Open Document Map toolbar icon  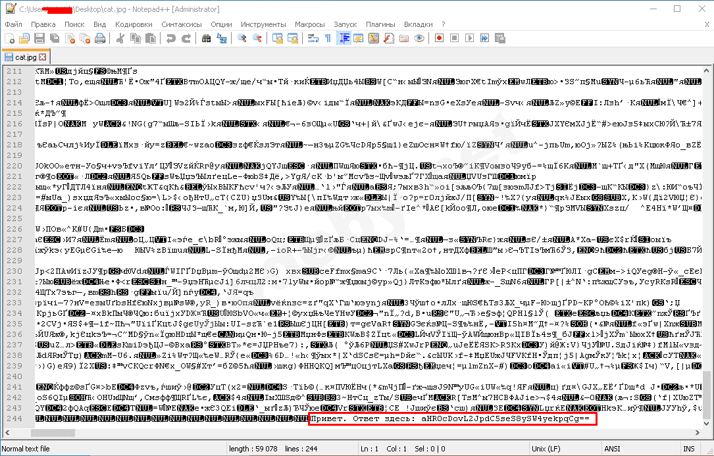[373, 38]
